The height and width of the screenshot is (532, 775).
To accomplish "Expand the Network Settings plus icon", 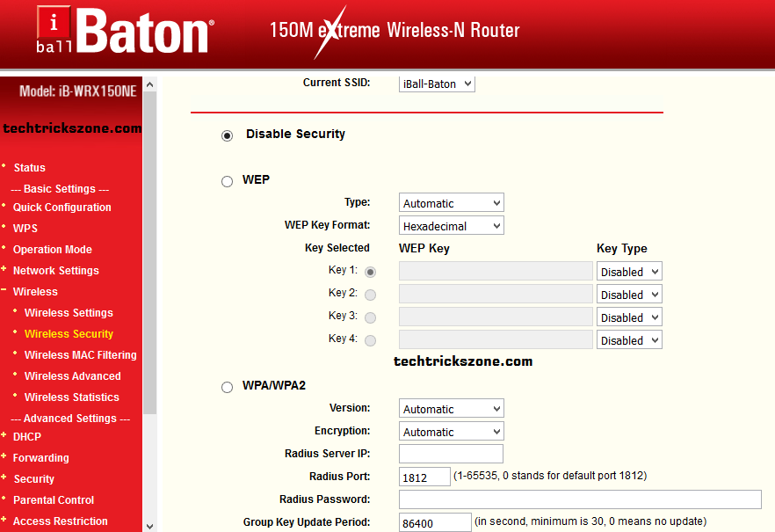I will click(4, 270).
